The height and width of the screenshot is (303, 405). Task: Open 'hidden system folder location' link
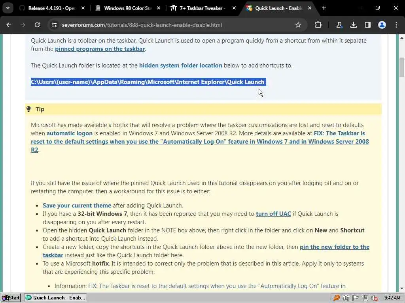click(180, 65)
